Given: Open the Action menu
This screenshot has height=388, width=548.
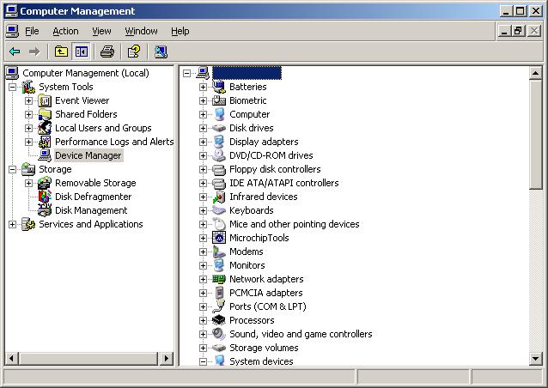Looking at the screenshot, I should (65, 31).
